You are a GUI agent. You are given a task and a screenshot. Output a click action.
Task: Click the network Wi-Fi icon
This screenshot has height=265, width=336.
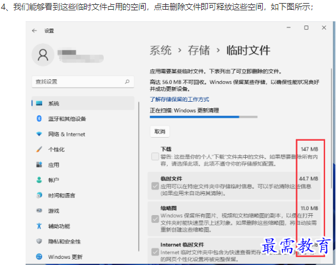[x=39, y=134]
